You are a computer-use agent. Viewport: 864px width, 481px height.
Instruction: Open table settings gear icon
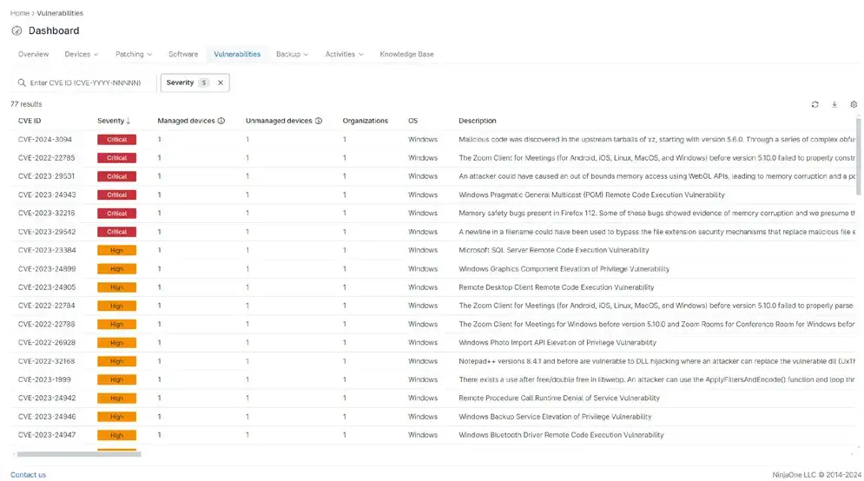(854, 105)
